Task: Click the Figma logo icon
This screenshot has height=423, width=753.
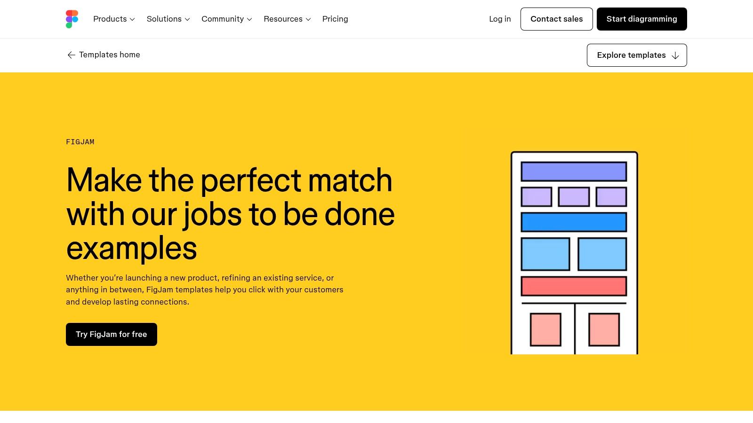Action: (x=72, y=19)
